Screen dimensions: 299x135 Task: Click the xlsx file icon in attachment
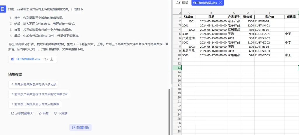tap(12, 59)
